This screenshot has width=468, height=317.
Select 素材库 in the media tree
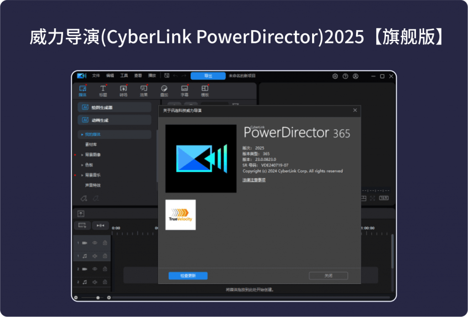91,145
